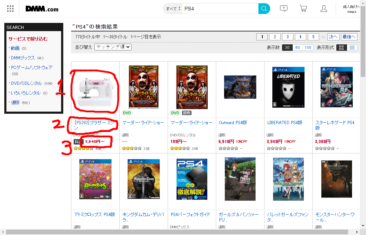Screen dimensions: 366x235
Task: Click the scroll right arrow at bottom
Action: [357, 232]
